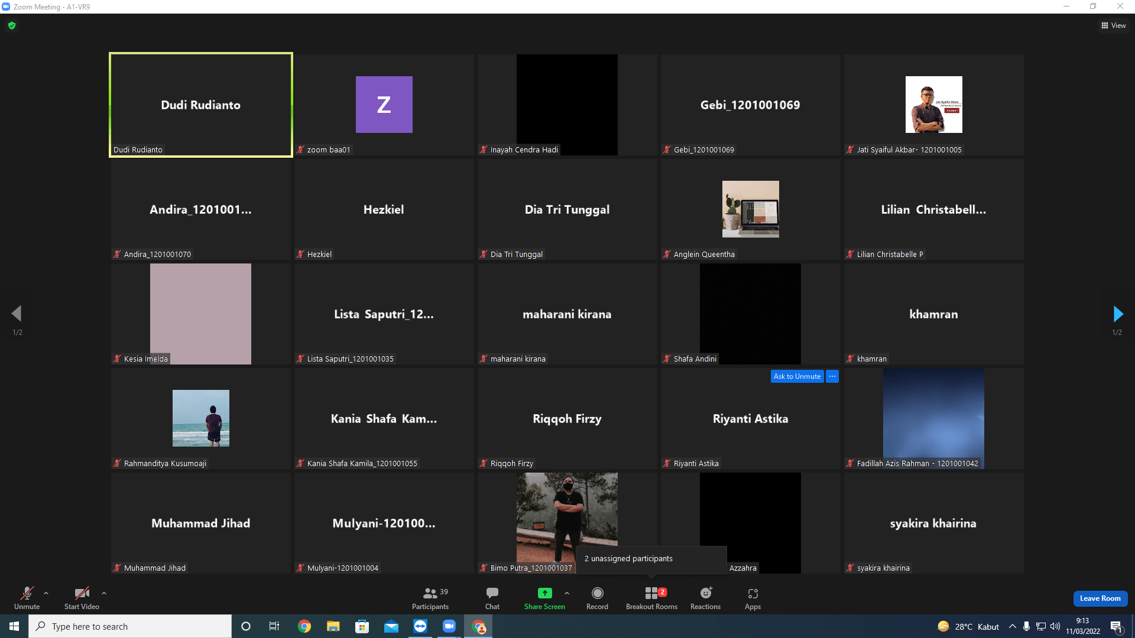
Task: Click the maharani kirana name label
Action: point(518,359)
